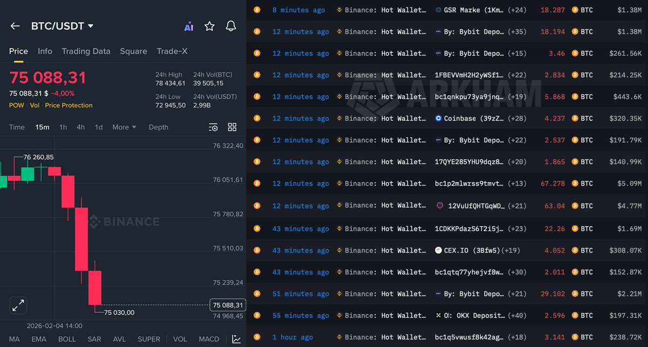Expand the (+28) outputs on Coinbase row

517,119
